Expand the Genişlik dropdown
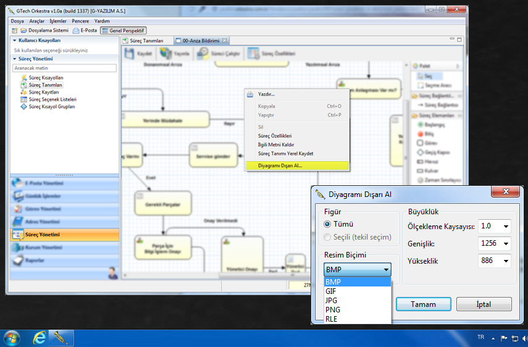 click(x=506, y=244)
